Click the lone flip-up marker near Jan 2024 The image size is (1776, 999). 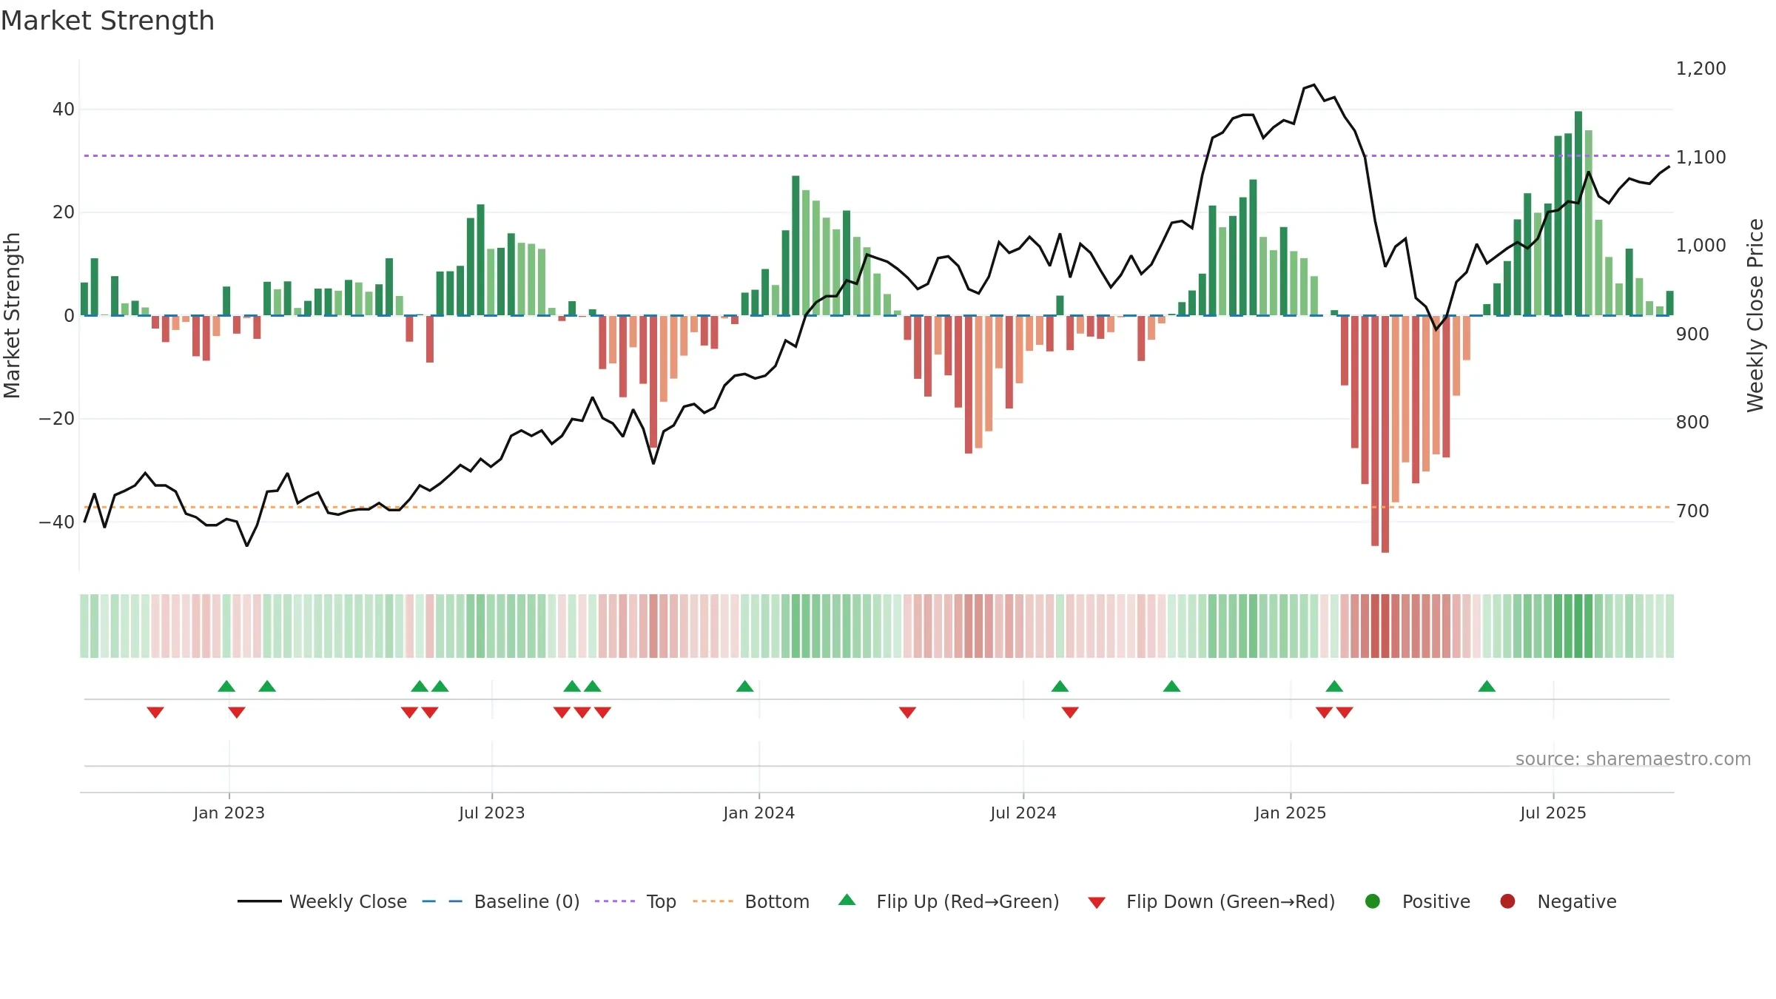pyautogui.click(x=745, y=686)
